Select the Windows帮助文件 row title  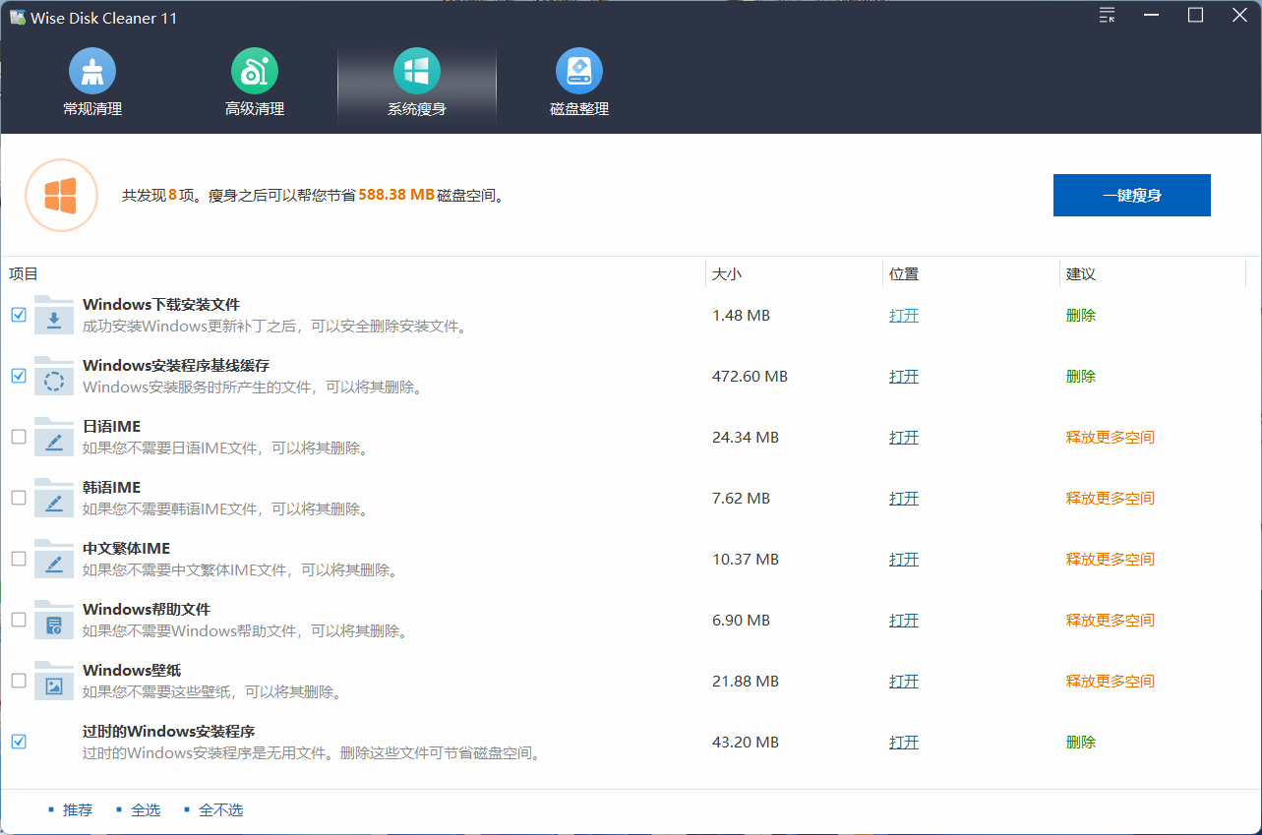pos(147,610)
